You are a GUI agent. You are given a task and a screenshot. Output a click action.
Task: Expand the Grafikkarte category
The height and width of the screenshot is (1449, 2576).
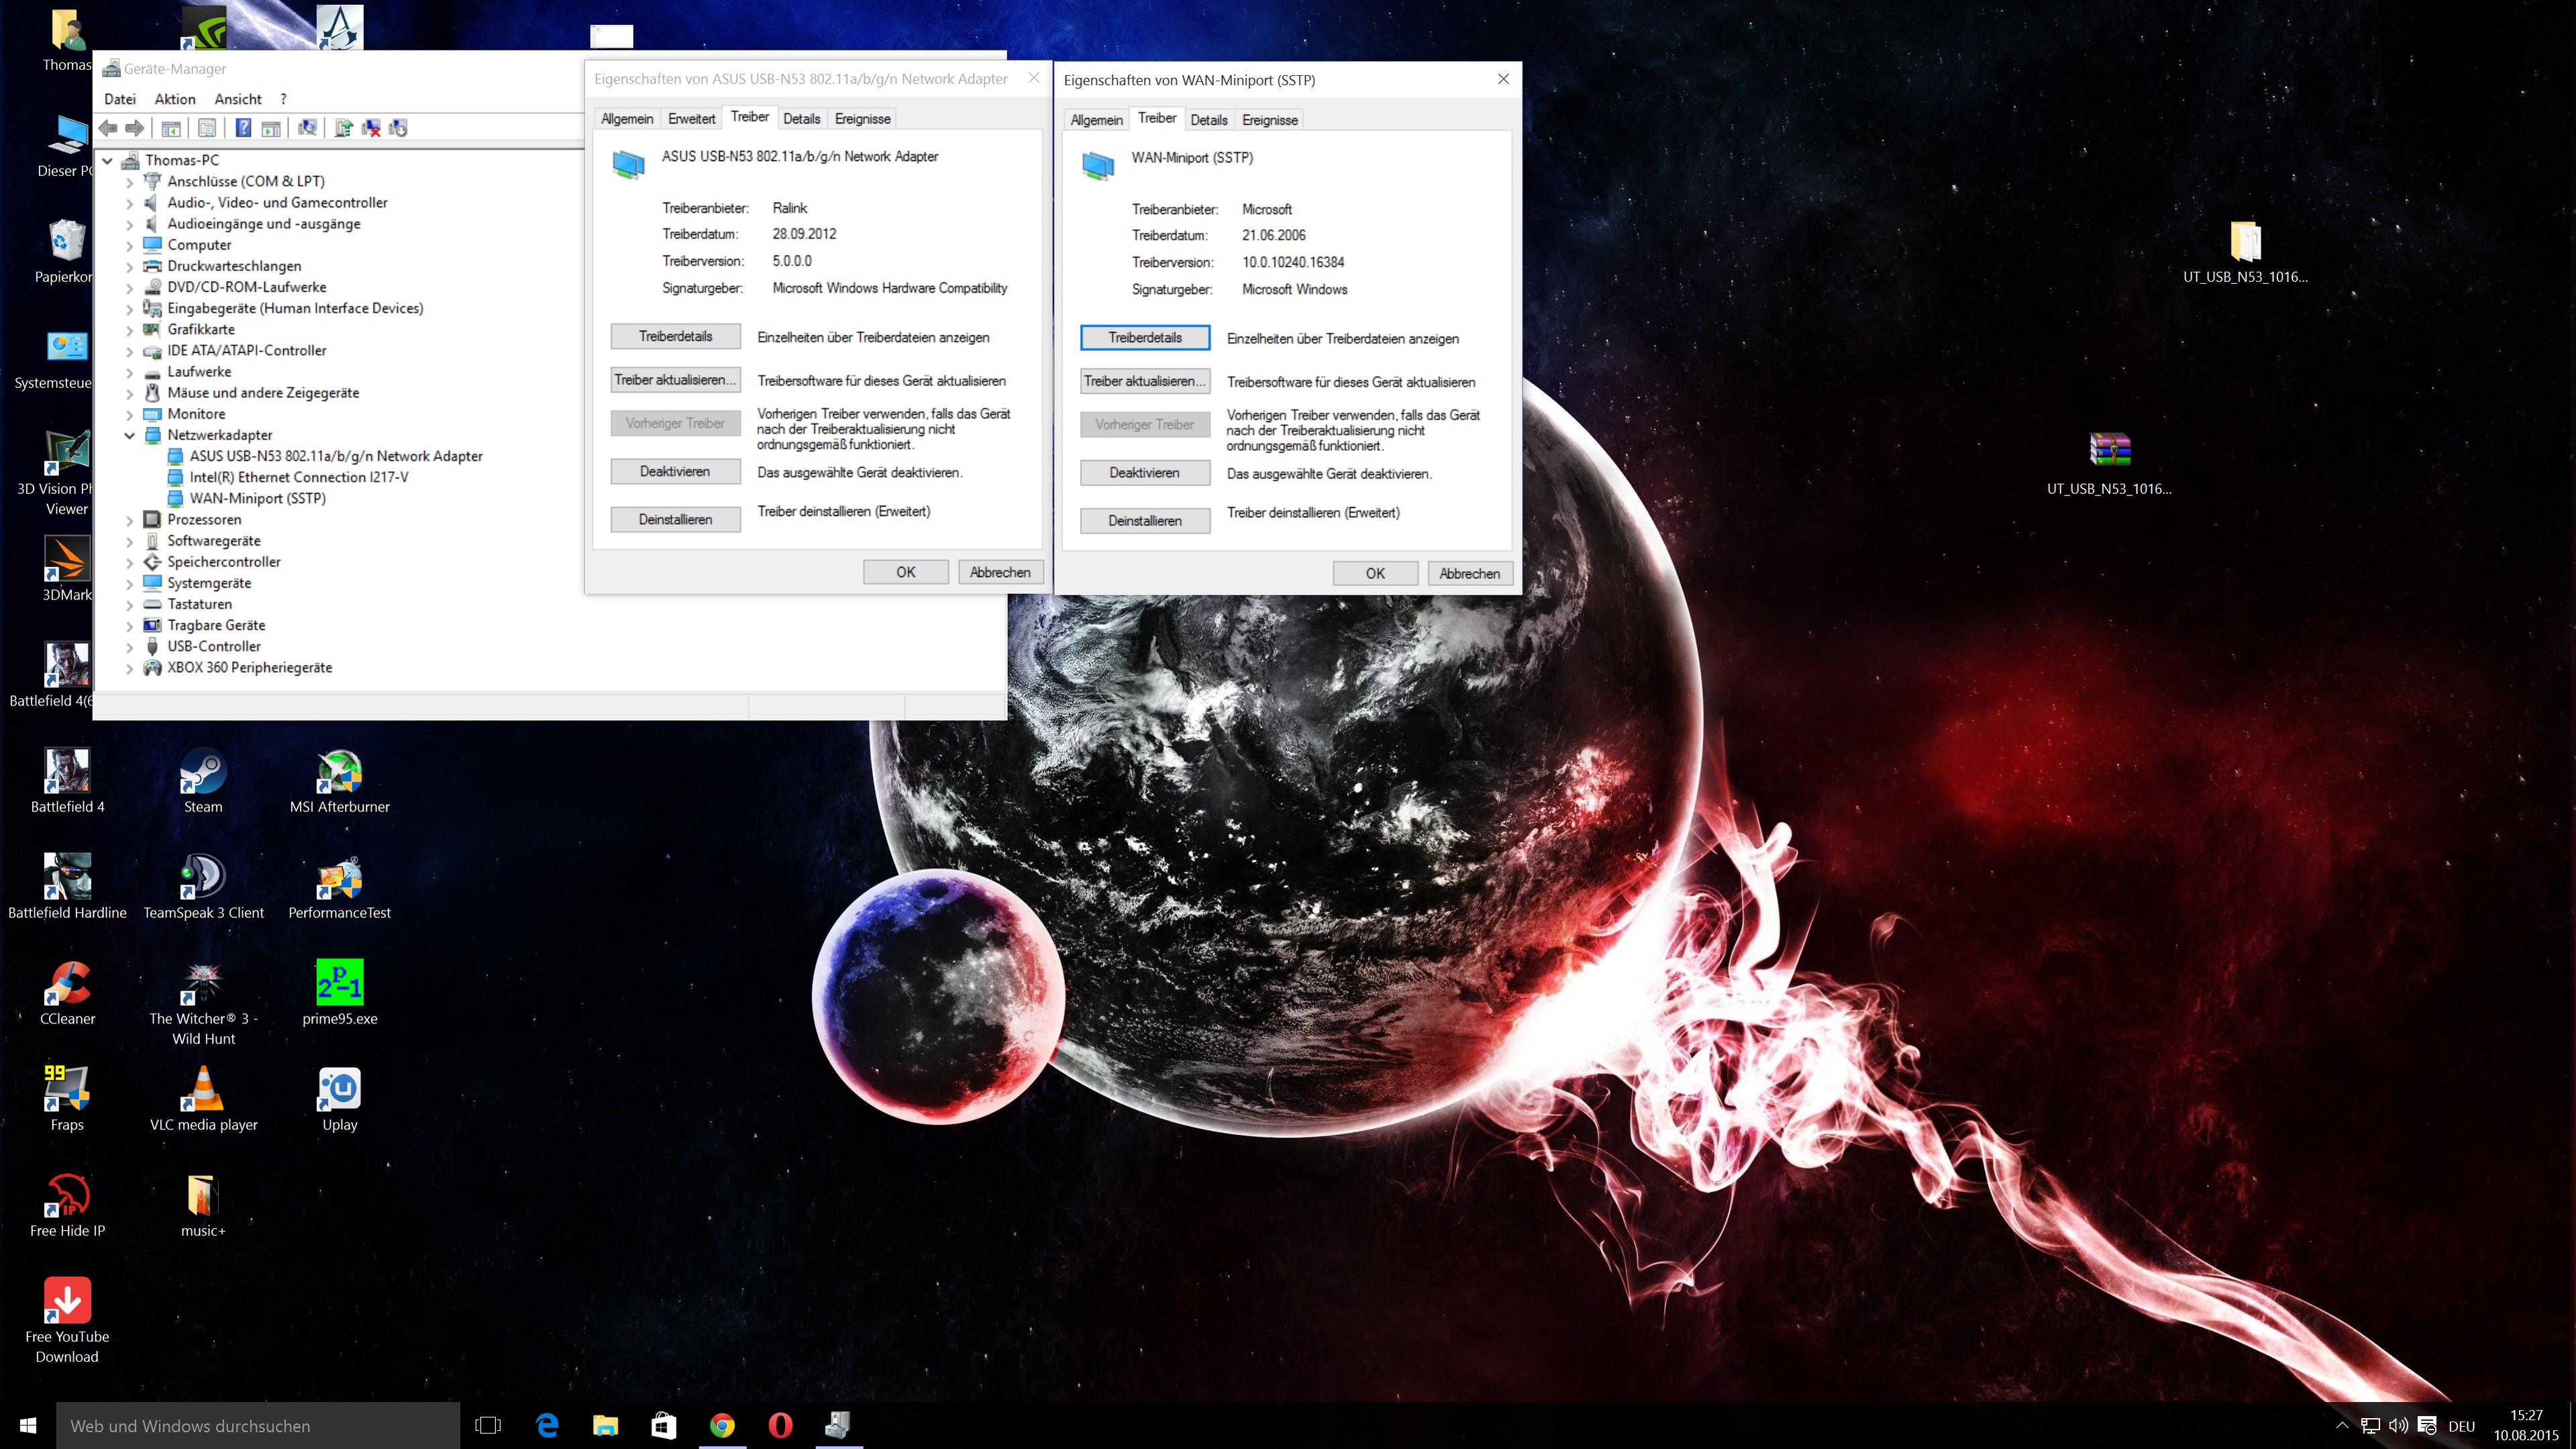click(x=130, y=329)
